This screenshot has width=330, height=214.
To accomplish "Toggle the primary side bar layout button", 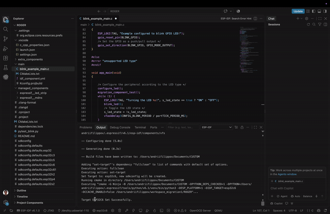I will 313,11.
